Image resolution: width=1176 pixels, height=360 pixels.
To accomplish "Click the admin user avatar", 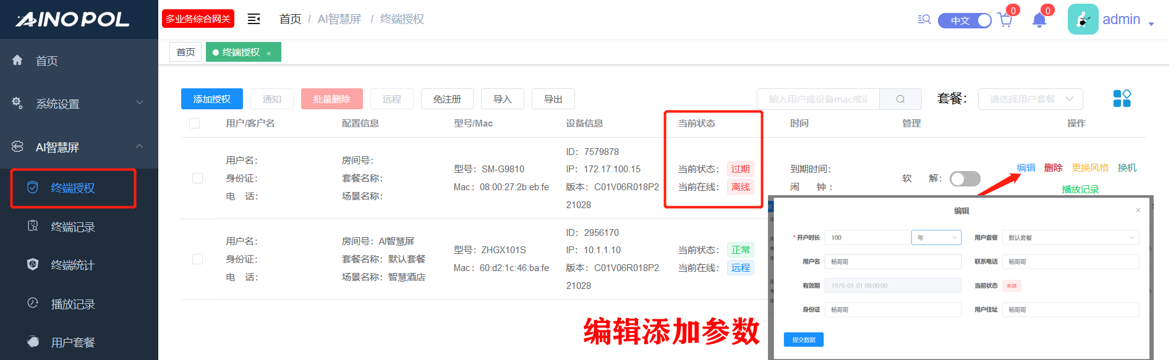I will (1083, 20).
